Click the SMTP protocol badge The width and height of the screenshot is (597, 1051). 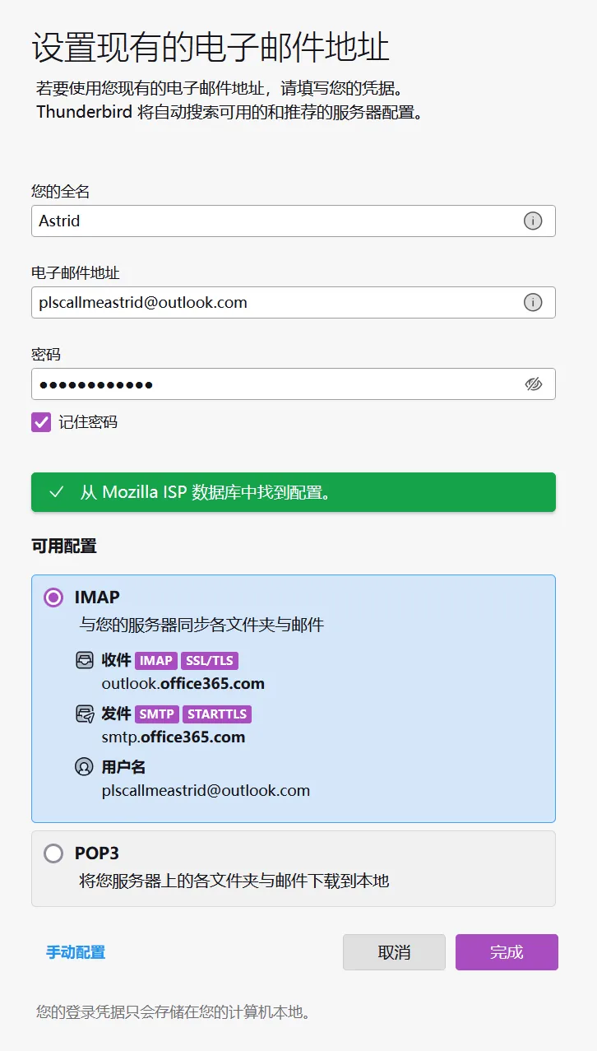156,714
